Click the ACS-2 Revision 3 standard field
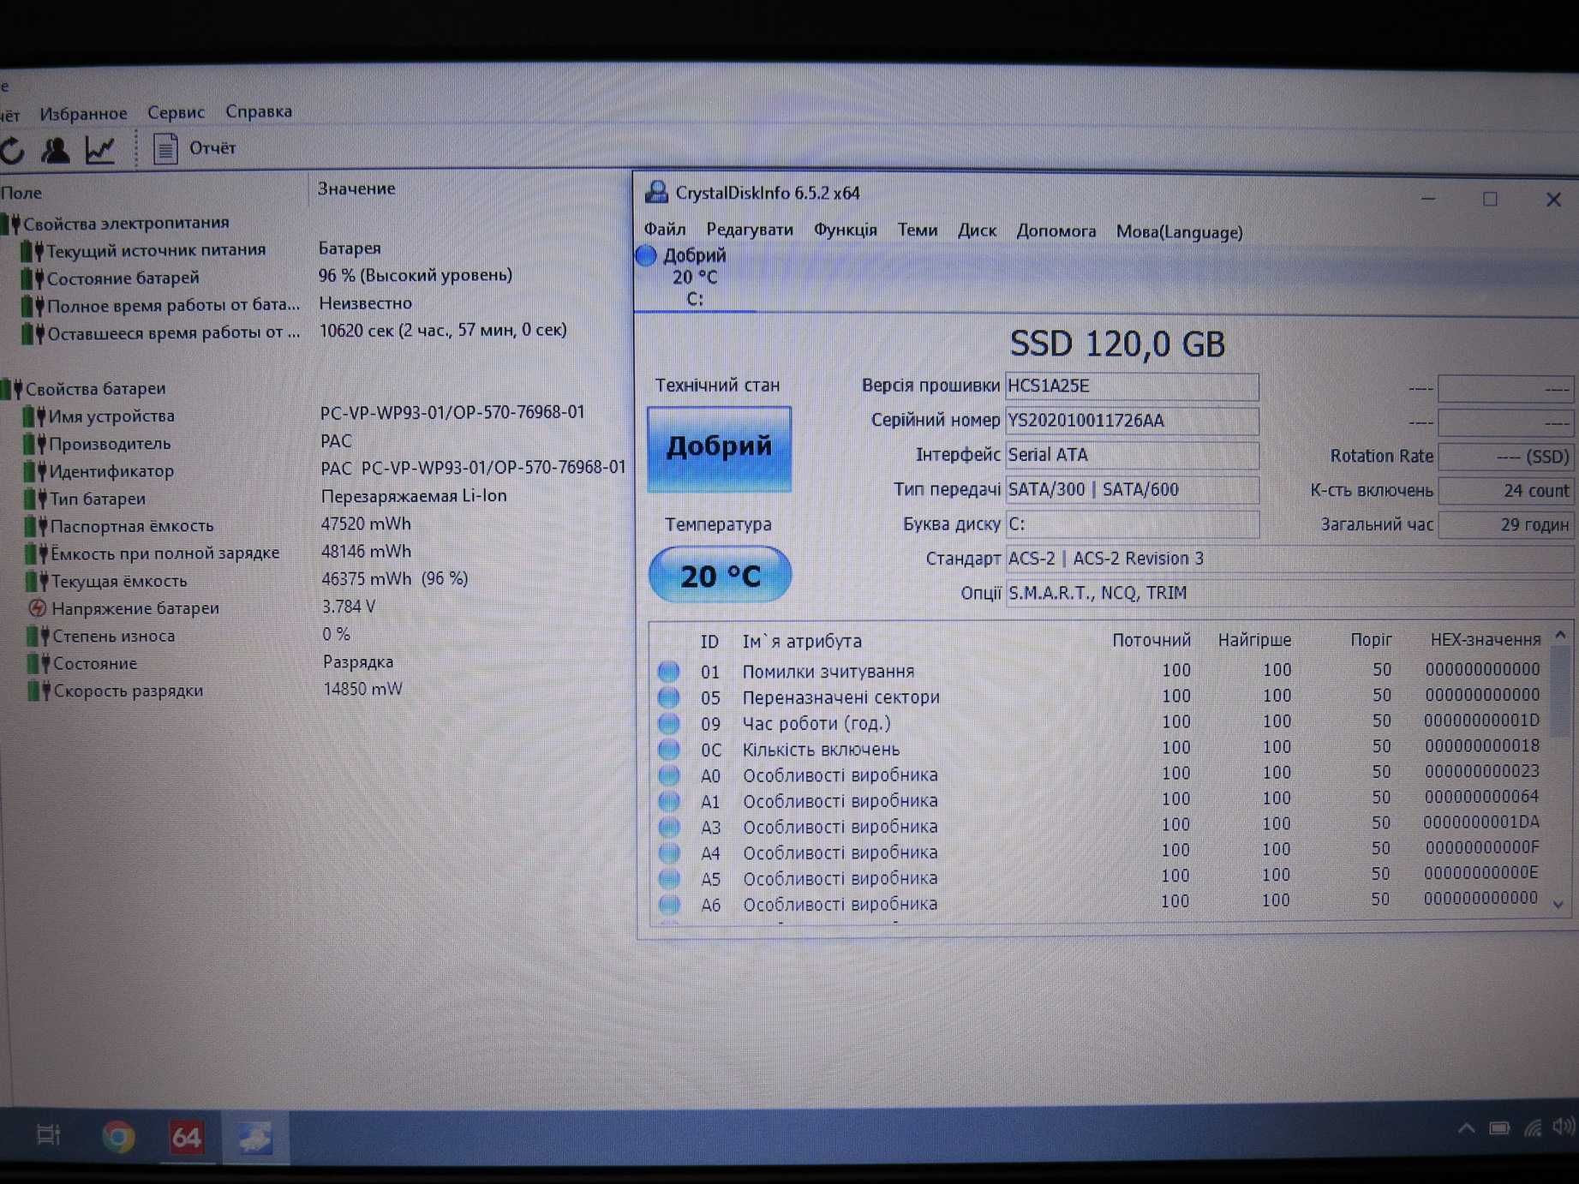Viewport: 1579px width, 1184px height. [x=1289, y=559]
